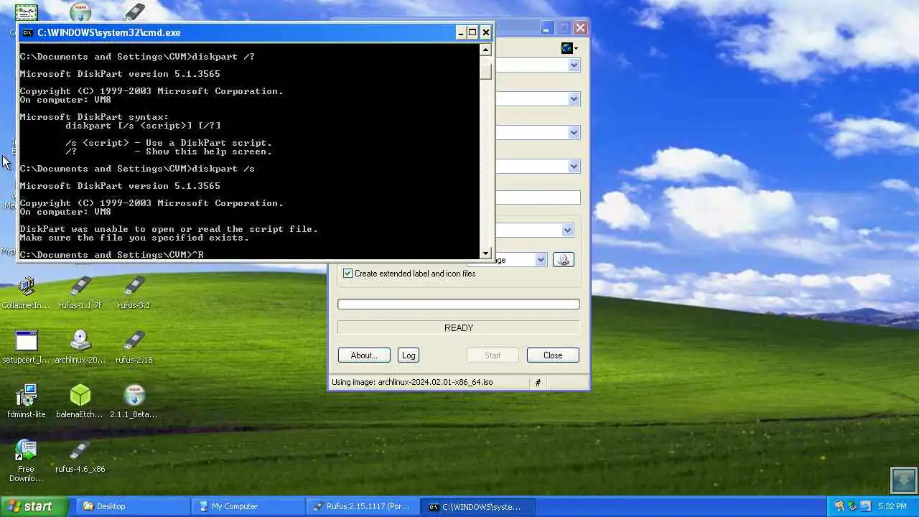The image size is (919, 517).
Task: Select the setupcert desktop icon
Action: tap(27, 341)
